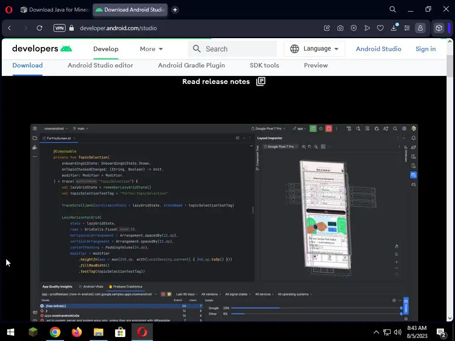Click into the site Search field

[232, 49]
